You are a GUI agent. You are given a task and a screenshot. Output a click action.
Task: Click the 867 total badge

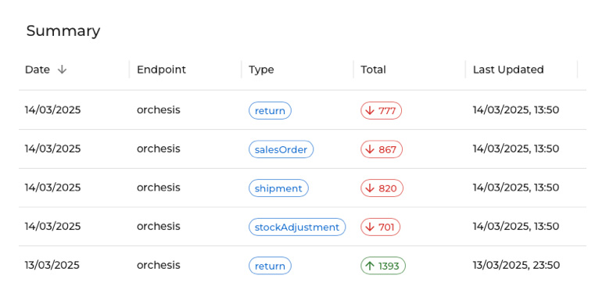click(382, 149)
